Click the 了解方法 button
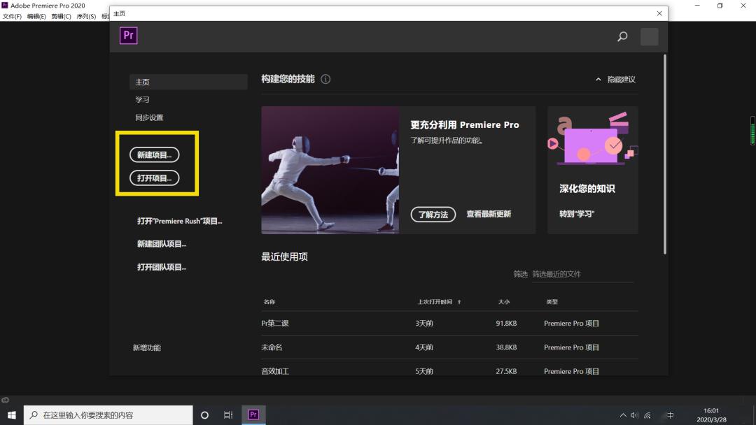The width and height of the screenshot is (756, 425). pos(433,215)
